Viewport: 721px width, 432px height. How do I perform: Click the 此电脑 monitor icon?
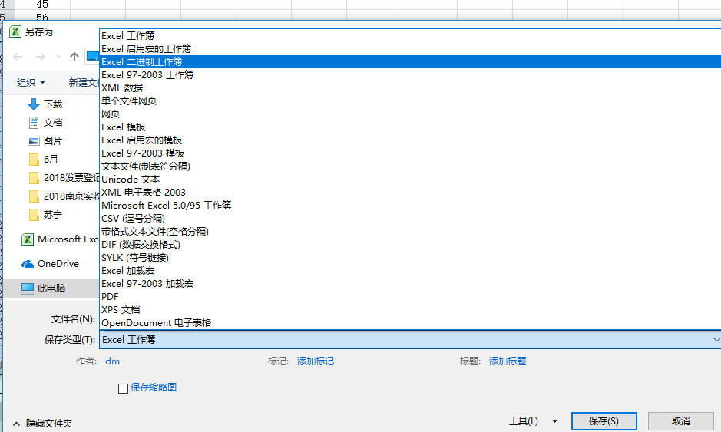tap(28, 289)
